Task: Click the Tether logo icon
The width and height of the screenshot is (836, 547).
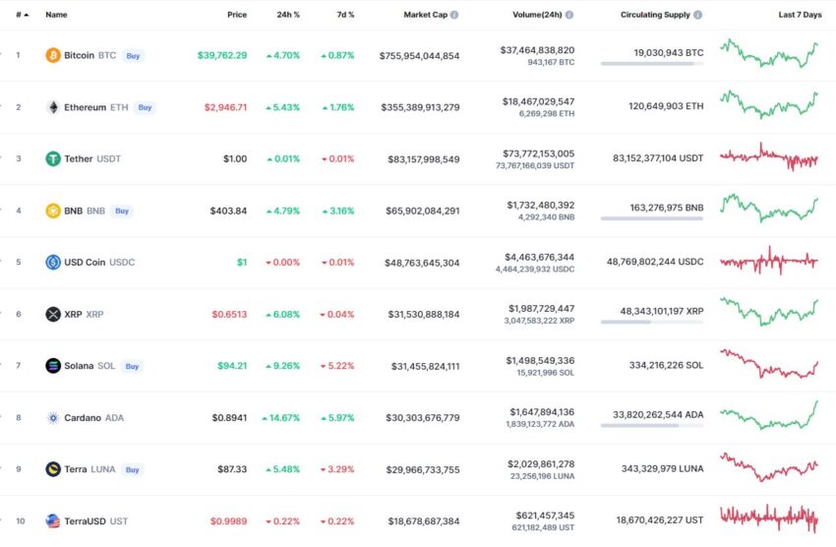Action: [53, 158]
